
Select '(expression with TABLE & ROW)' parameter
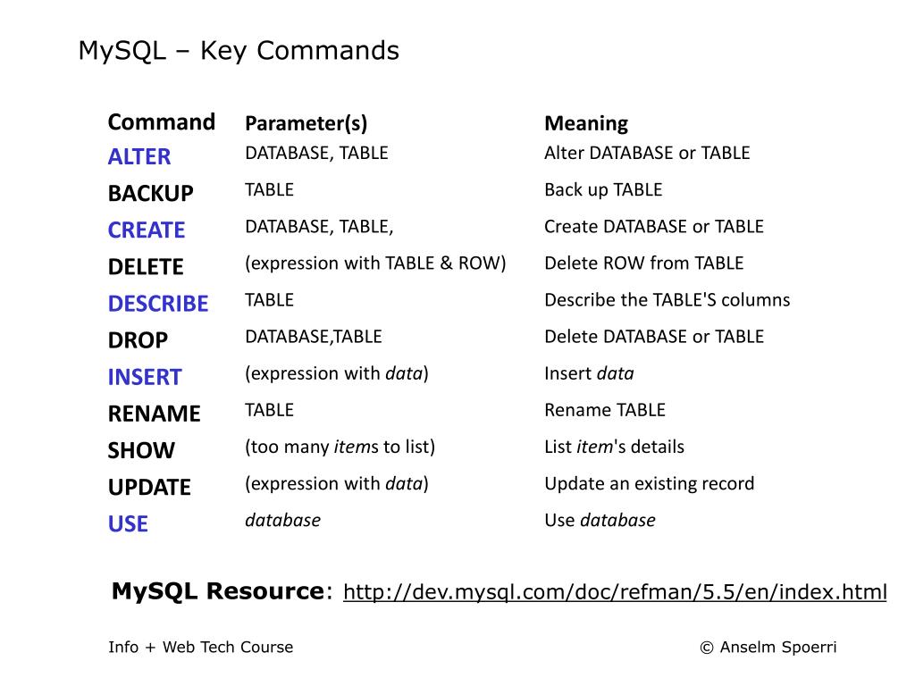tap(375, 264)
